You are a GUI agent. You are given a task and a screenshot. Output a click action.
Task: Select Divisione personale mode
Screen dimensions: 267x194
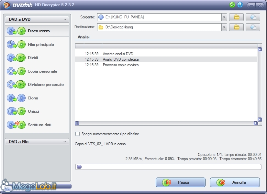tap(37, 85)
